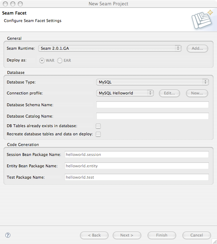Image resolution: width=217 pixels, height=244 pixels.
Task: Click the Session Bean Package Name field
Action: (x=137, y=154)
